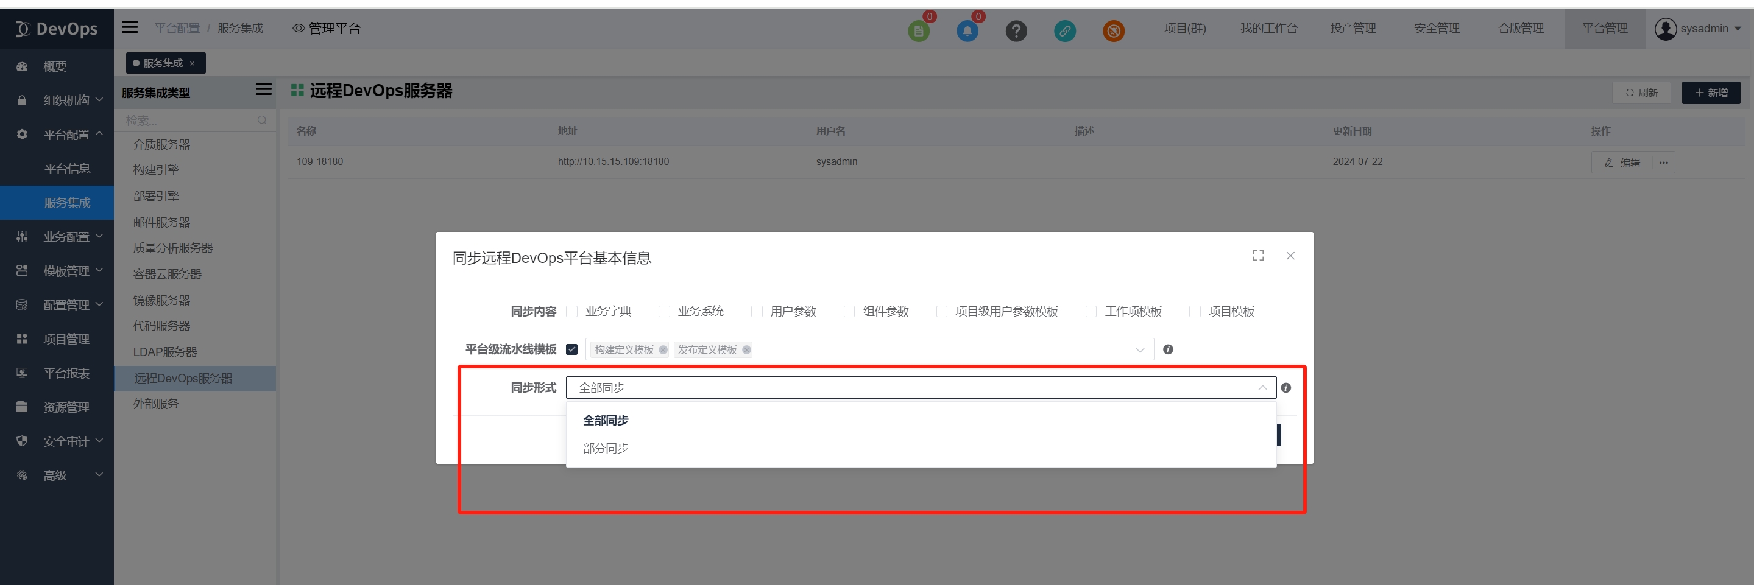Open the 我的工作台 top menu
Image resolution: width=1754 pixels, height=585 pixels.
[x=1268, y=29]
